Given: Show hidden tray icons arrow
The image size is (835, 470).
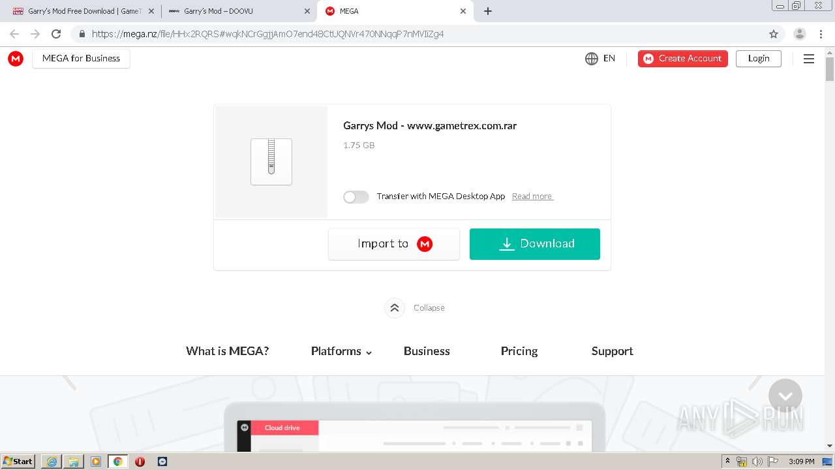Looking at the screenshot, I should 728,462.
